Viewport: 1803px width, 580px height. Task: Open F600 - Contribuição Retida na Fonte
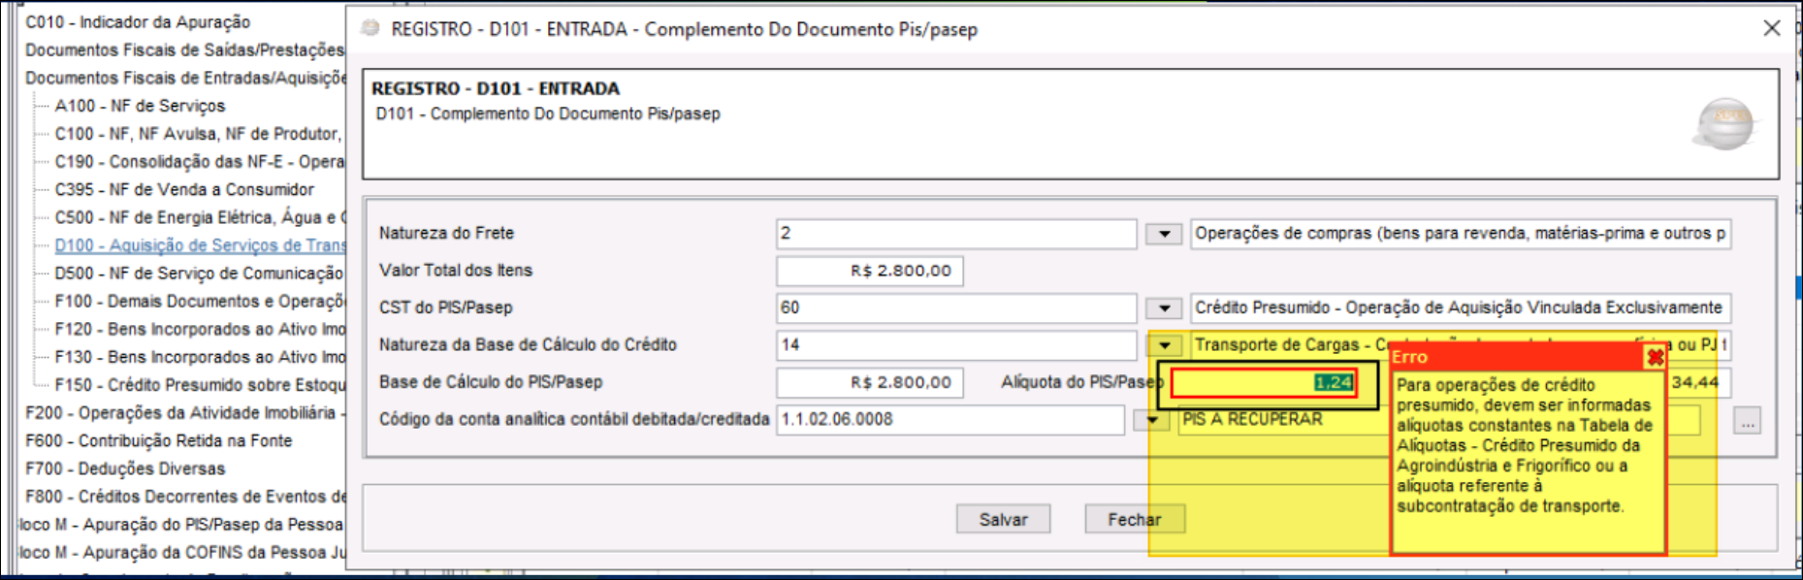159,441
